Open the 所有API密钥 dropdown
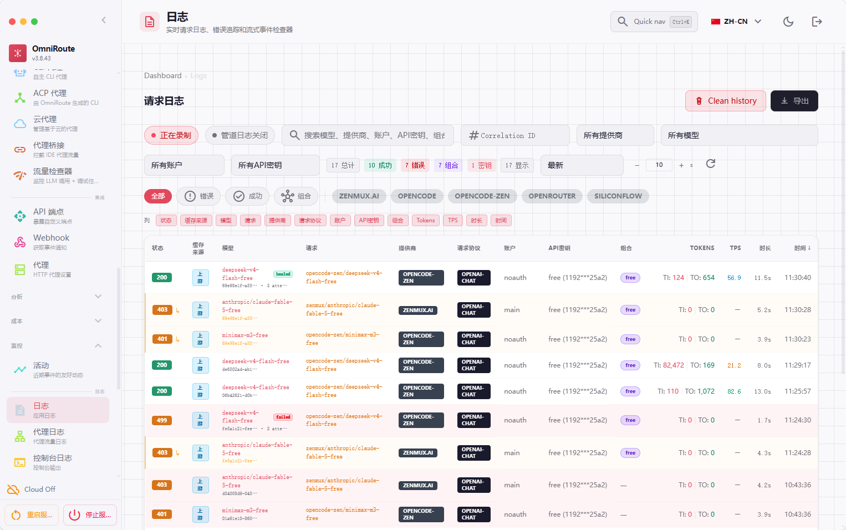 pos(275,165)
